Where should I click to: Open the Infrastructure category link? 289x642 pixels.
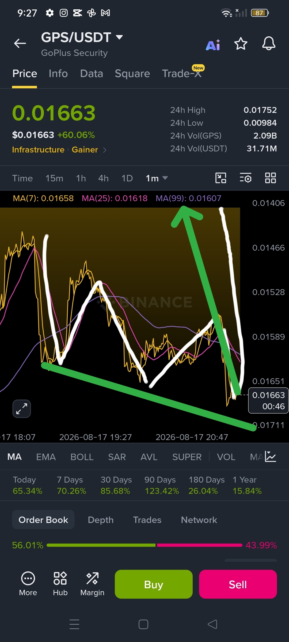click(x=38, y=150)
